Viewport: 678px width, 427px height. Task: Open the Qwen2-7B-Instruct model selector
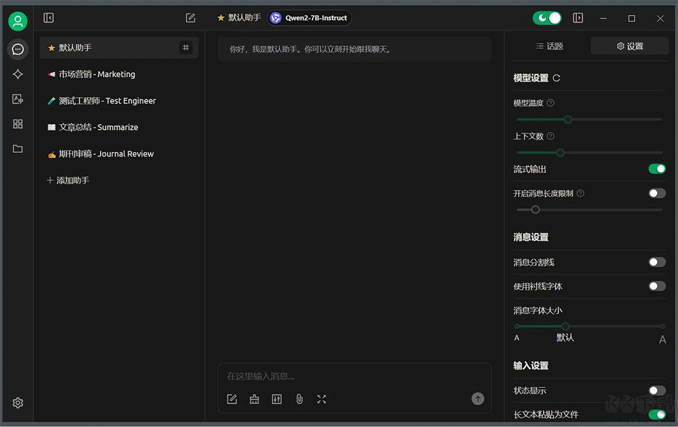tap(309, 18)
